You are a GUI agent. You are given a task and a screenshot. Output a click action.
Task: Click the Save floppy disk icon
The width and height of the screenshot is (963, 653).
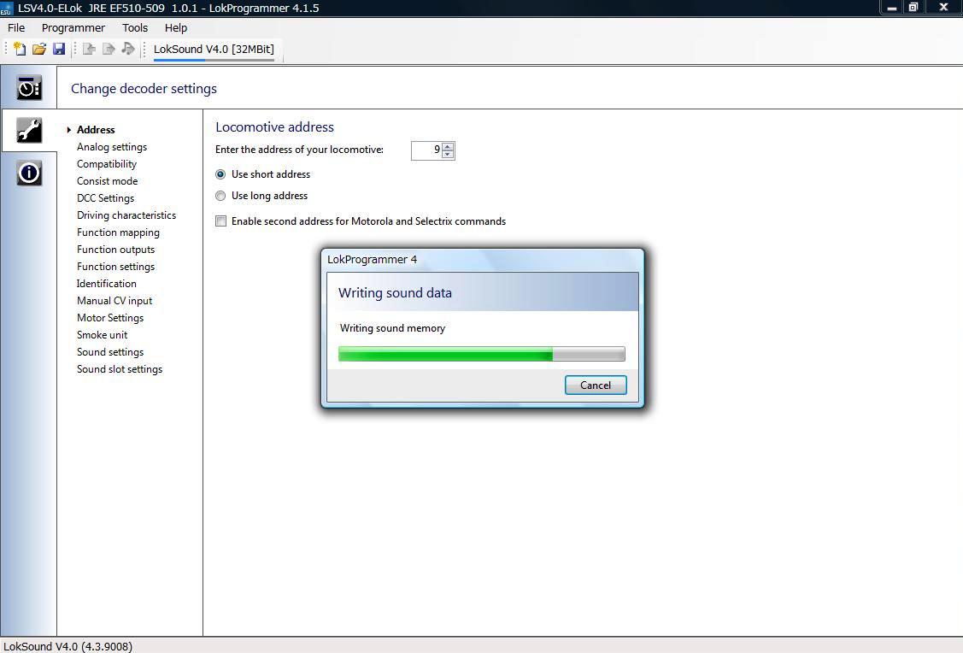(x=59, y=49)
